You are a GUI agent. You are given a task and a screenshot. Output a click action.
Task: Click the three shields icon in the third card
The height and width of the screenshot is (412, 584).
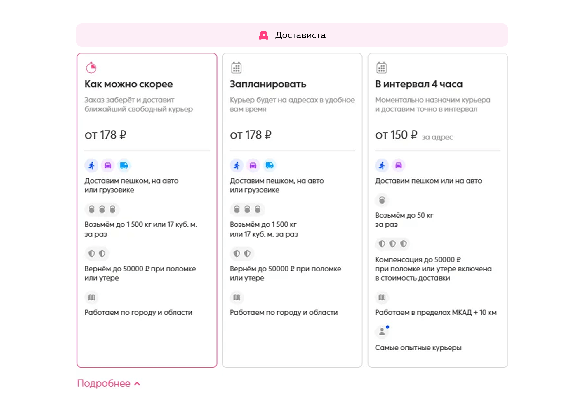pos(392,244)
